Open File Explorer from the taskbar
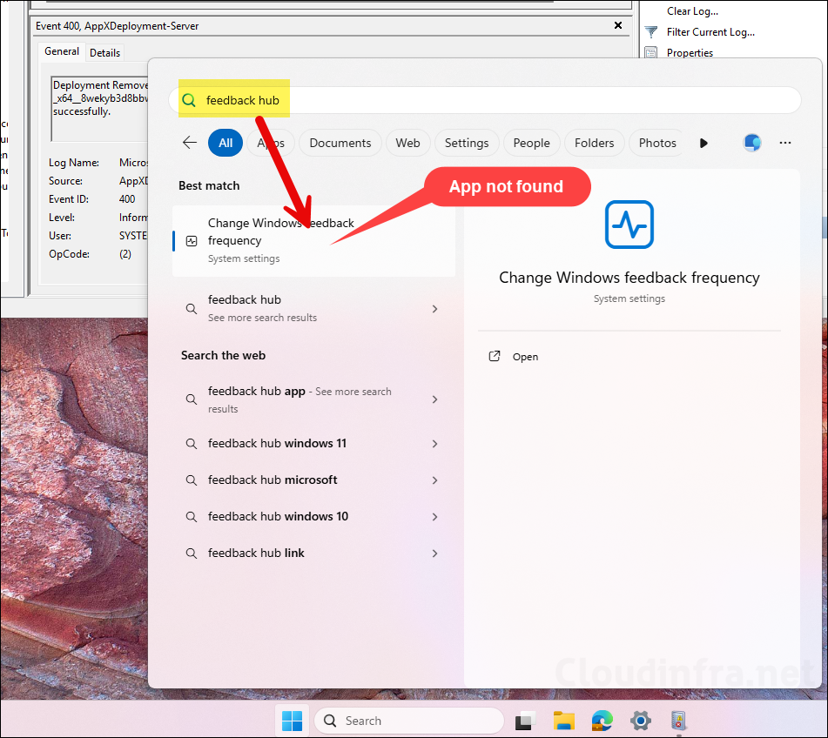 tap(563, 721)
